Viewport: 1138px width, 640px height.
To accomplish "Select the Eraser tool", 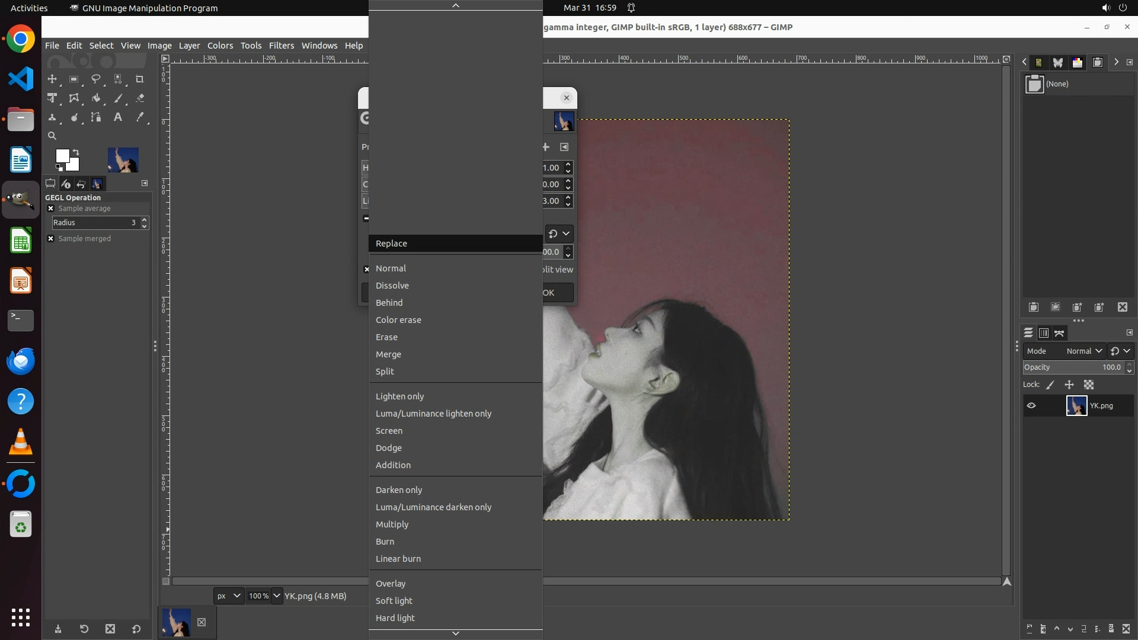I will pos(140,98).
